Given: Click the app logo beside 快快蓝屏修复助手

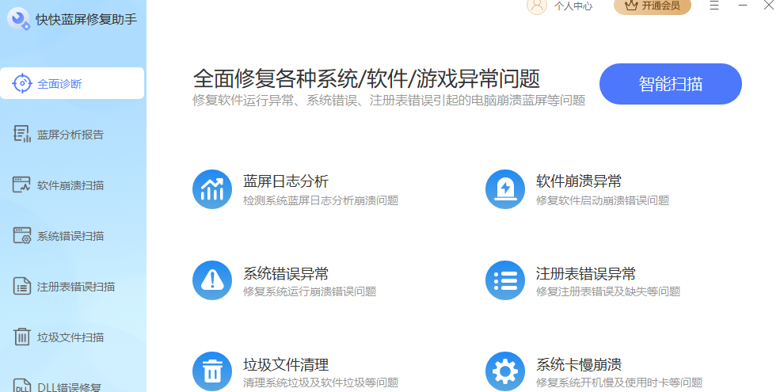Looking at the screenshot, I should click(18, 18).
